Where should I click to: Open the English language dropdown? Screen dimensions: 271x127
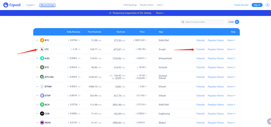tap(31, 5)
